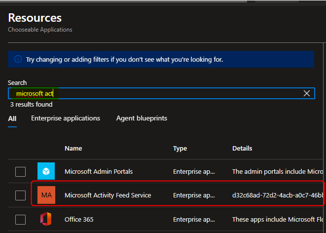Click the admin portals description text
The height and width of the screenshot is (233, 326).
tap(278, 171)
